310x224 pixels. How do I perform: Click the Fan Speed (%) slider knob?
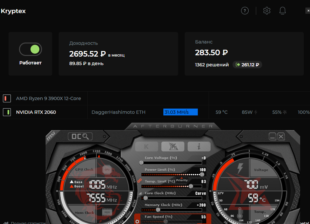pos(165,222)
